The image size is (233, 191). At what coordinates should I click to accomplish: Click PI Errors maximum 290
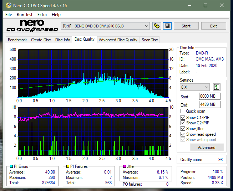[52, 177]
